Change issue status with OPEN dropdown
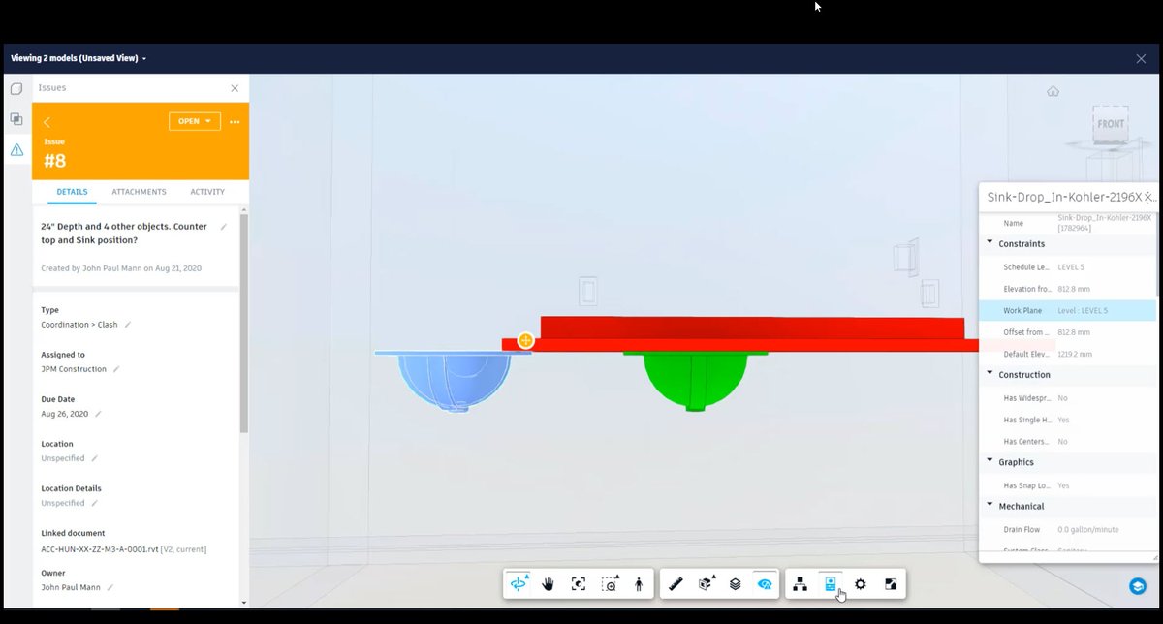This screenshot has width=1163, height=624. click(x=195, y=121)
